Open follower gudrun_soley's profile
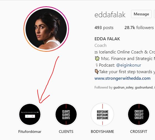Viewport: 155px width, 140px height. (123, 87)
